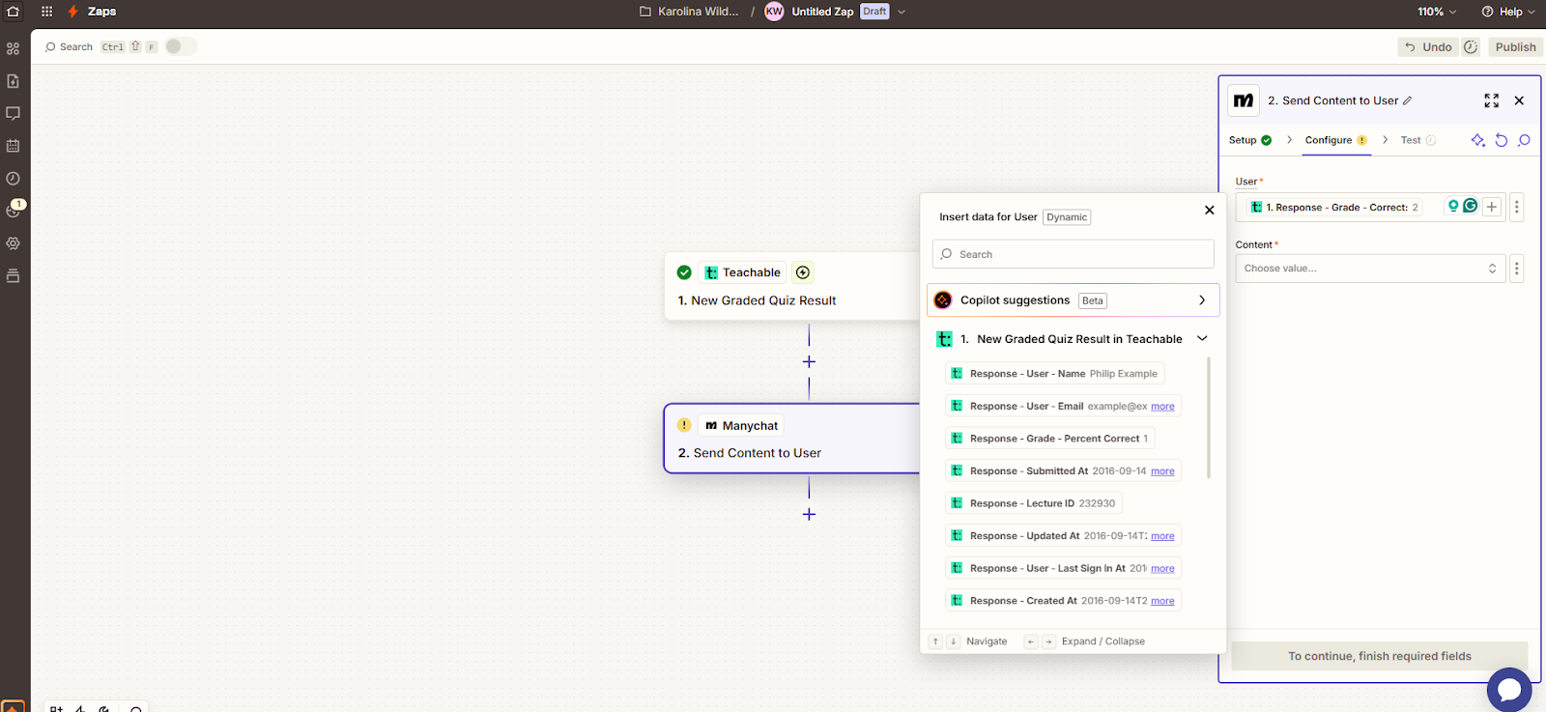Open the history clock icon in sidebar
The width and height of the screenshot is (1546, 712).
pos(14,179)
